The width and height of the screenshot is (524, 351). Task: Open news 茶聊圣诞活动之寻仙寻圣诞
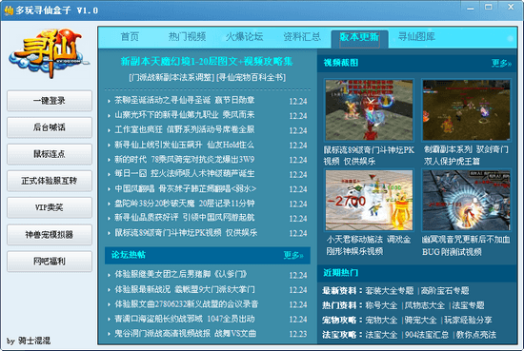tap(185, 100)
